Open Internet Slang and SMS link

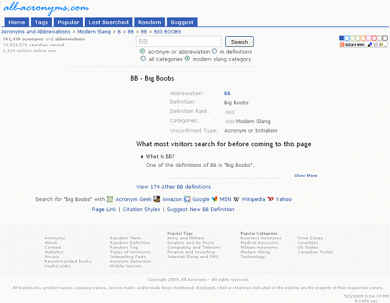[193, 257]
